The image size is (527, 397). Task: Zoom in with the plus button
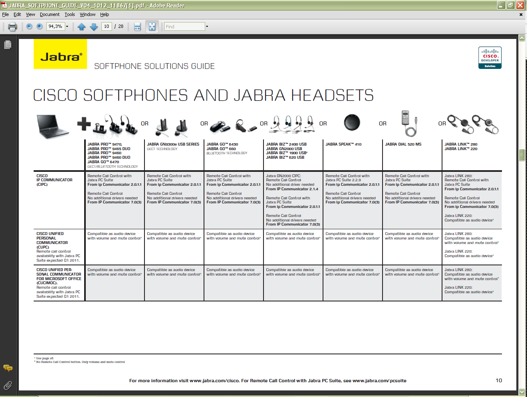39,26
